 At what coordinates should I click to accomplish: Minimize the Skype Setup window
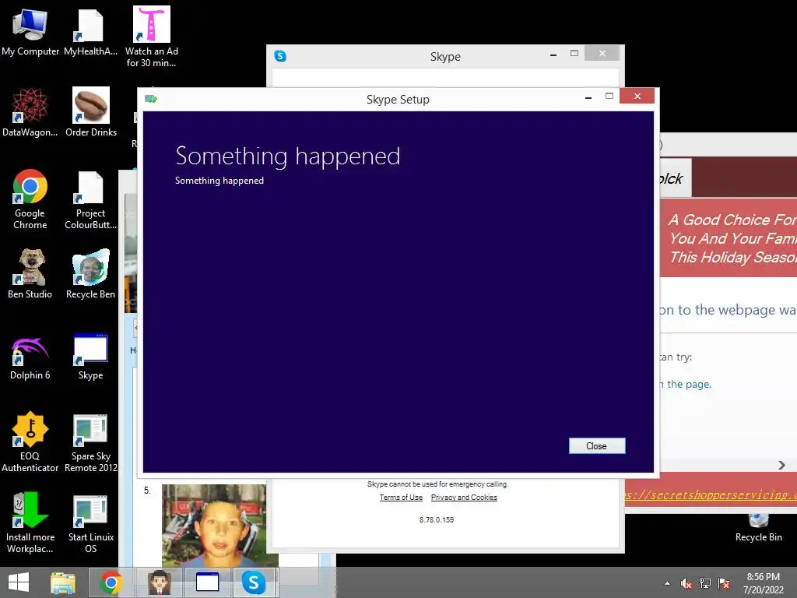click(x=588, y=97)
